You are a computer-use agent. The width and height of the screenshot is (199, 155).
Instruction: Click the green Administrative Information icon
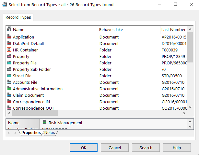(x=9, y=89)
